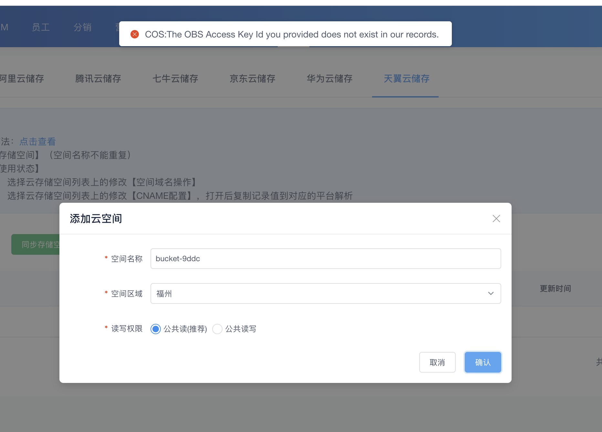Select the 天翼云储存 tab

click(x=407, y=78)
